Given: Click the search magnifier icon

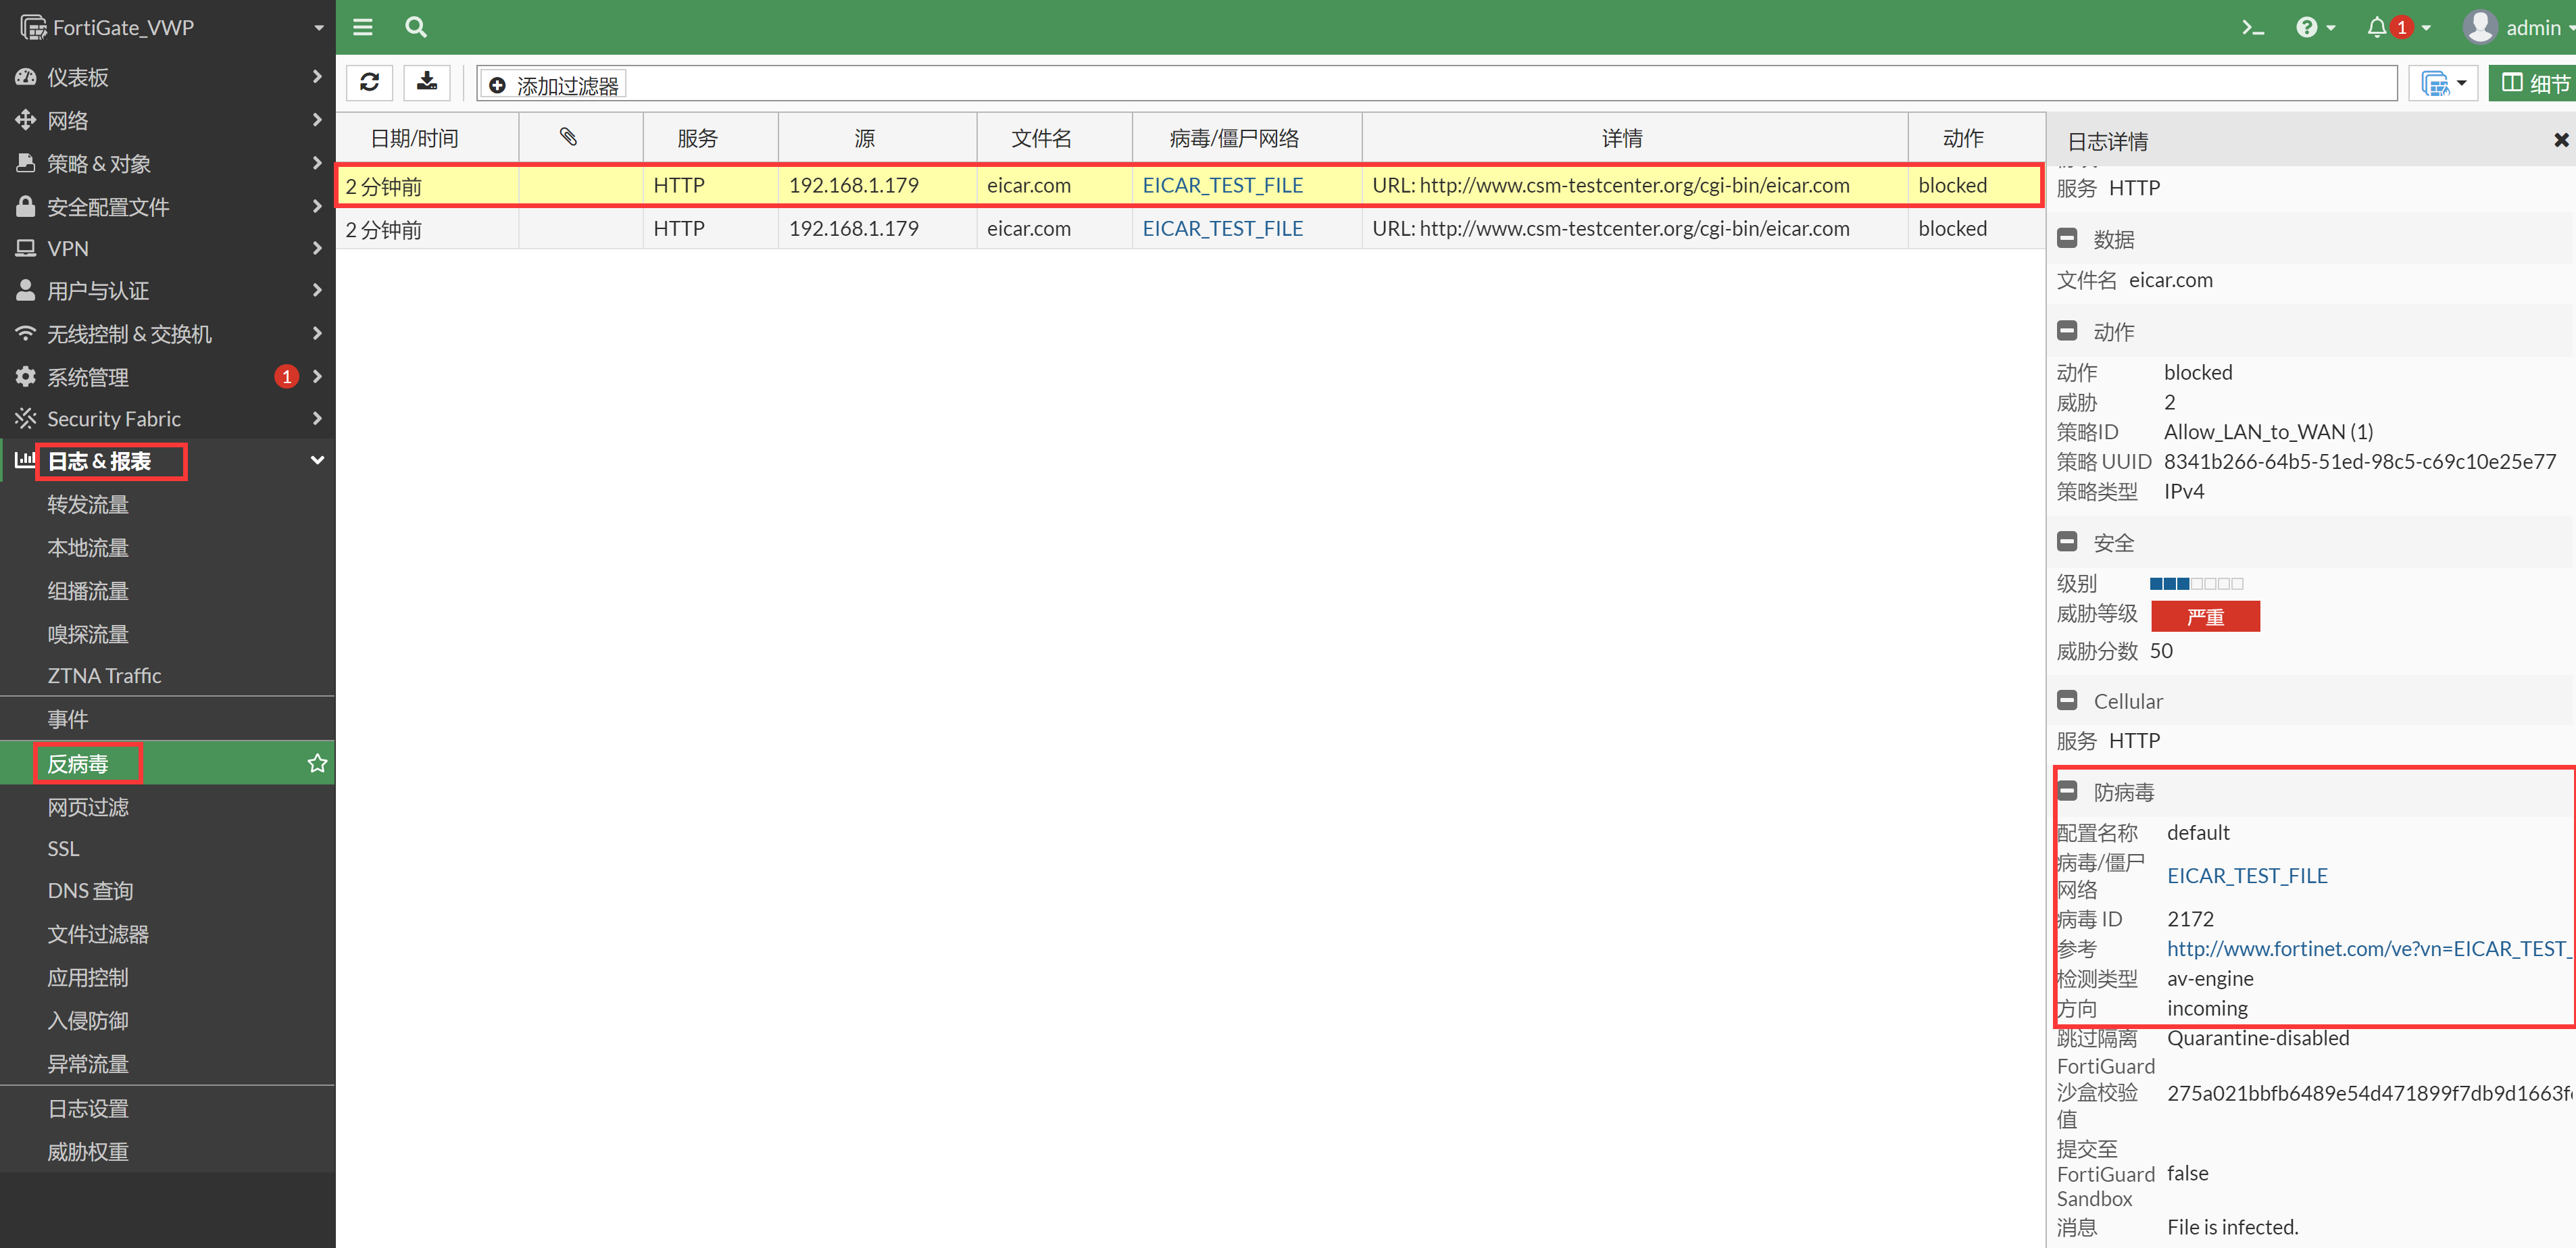Looking at the screenshot, I should tap(416, 28).
